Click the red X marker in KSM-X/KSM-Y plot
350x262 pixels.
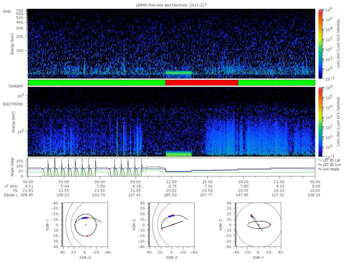pyautogui.click(x=87, y=217)
